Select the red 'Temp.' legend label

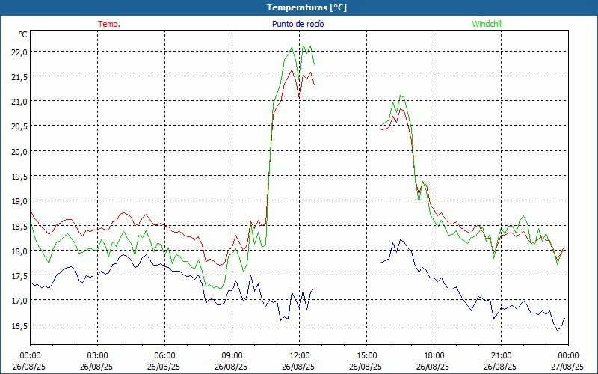[x=109, y=24]
